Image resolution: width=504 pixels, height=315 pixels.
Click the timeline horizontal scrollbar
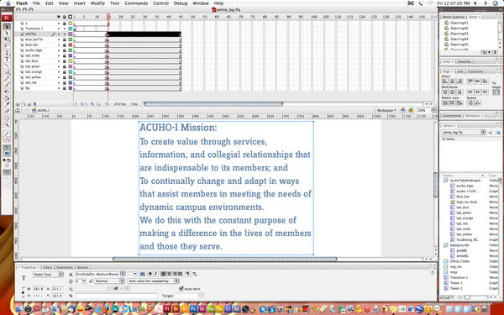point(213,104)
